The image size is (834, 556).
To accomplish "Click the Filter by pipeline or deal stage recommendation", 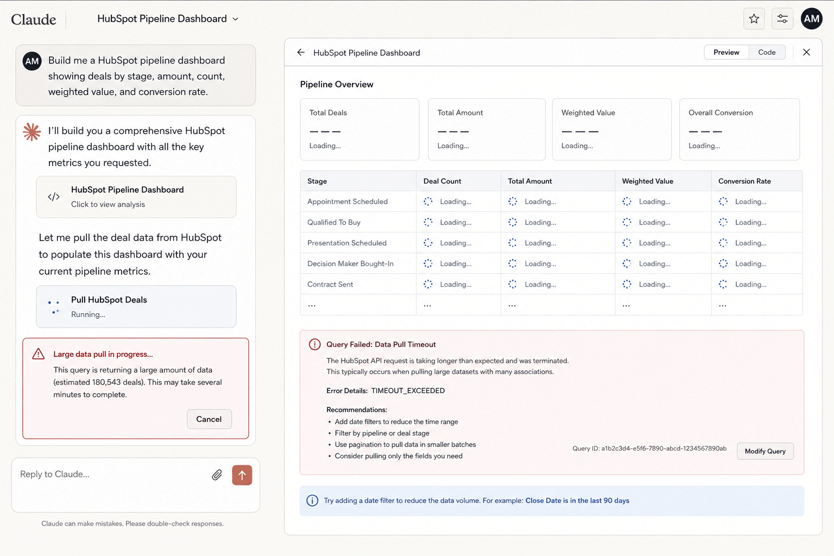I will click(x=382, y=433).
